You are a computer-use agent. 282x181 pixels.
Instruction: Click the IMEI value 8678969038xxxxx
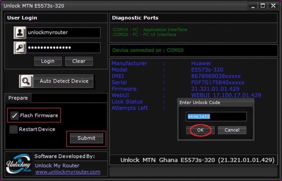click(216, 76)
